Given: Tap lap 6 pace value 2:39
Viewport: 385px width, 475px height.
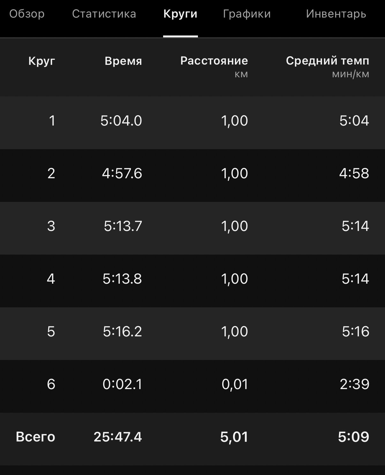Looking at the screenshot, I should pos(354,384).
